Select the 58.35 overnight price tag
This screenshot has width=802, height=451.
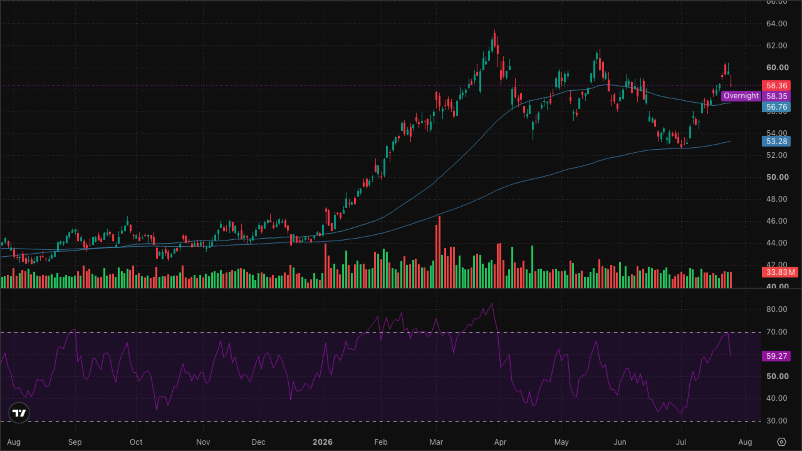pos(776,96)
